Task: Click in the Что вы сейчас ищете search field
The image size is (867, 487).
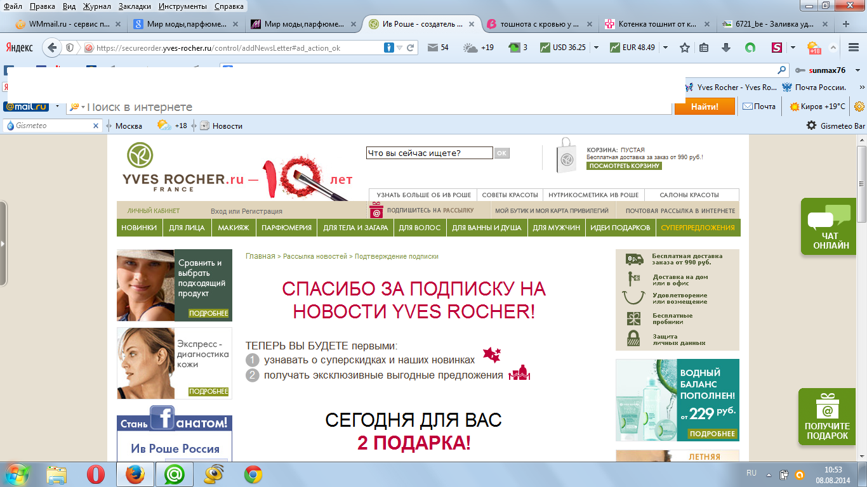Action: point(430,153)
